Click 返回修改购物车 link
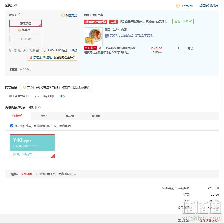Screen dimensions: 224x223 (209, 6)
